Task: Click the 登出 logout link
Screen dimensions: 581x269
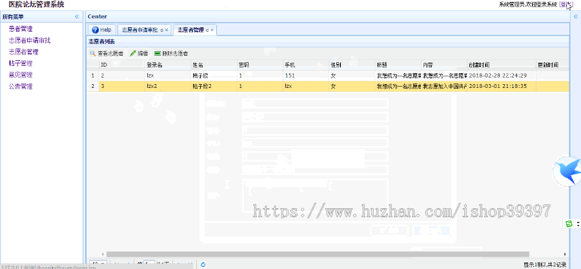Action: pyautogui.click(x=565, y=5)
